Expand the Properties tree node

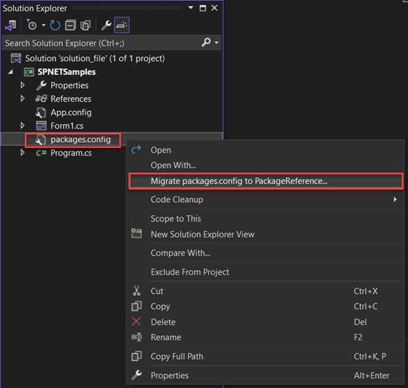pos(22,85)
